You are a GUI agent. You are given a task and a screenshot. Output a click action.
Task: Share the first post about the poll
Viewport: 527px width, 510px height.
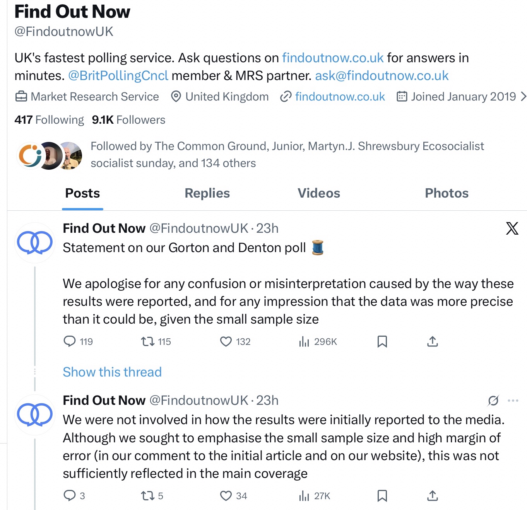tap(432, 341)
